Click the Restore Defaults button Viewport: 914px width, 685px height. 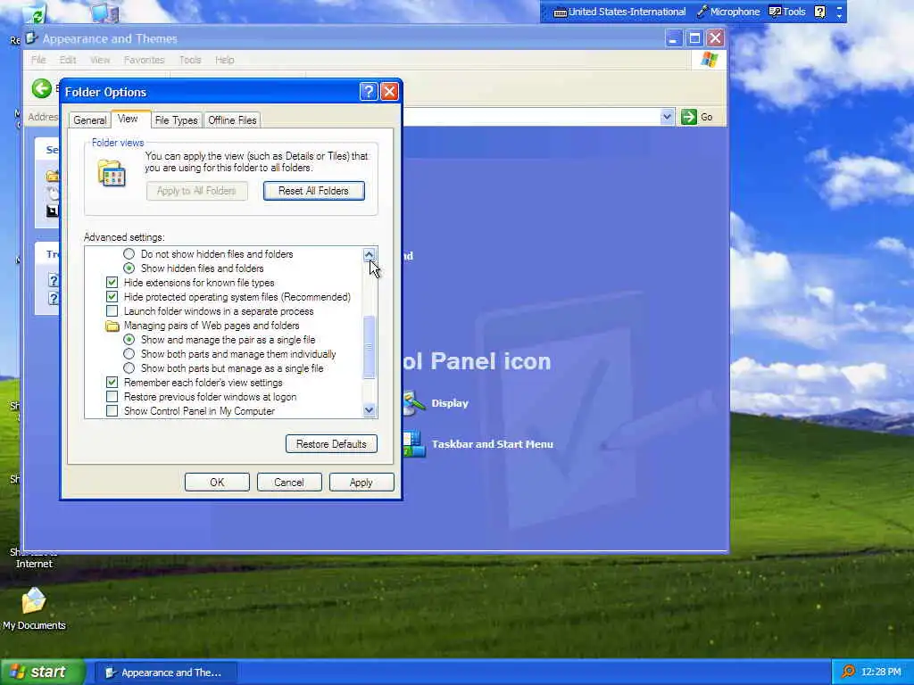click(x=331, y=444)
